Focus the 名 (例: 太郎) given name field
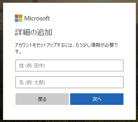Viewport: 138px width, 122px height. pyautogui.click(x=69, y=82)
